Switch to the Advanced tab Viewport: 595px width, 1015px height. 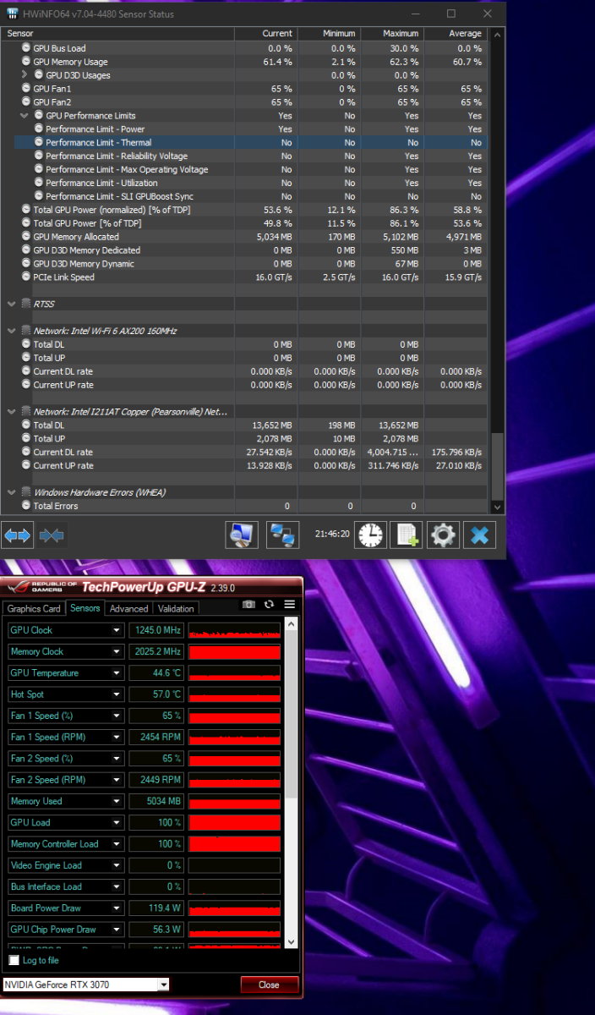(x=128, y=609)
